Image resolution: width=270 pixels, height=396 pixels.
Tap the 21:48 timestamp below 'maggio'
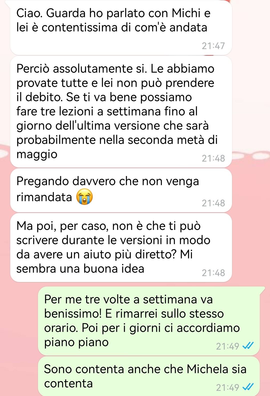213,158
